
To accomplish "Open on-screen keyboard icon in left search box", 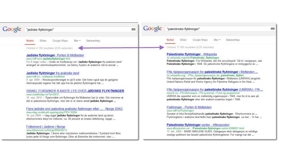I will (x=134, y=30).
